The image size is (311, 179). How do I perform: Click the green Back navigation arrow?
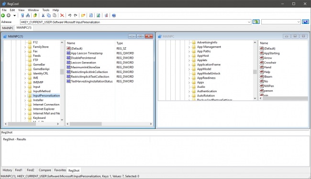click(3, 15)
